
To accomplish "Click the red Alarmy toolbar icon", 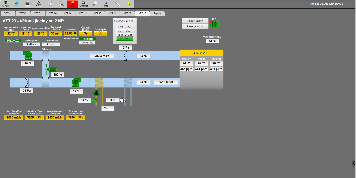I will tap(72, 4).
